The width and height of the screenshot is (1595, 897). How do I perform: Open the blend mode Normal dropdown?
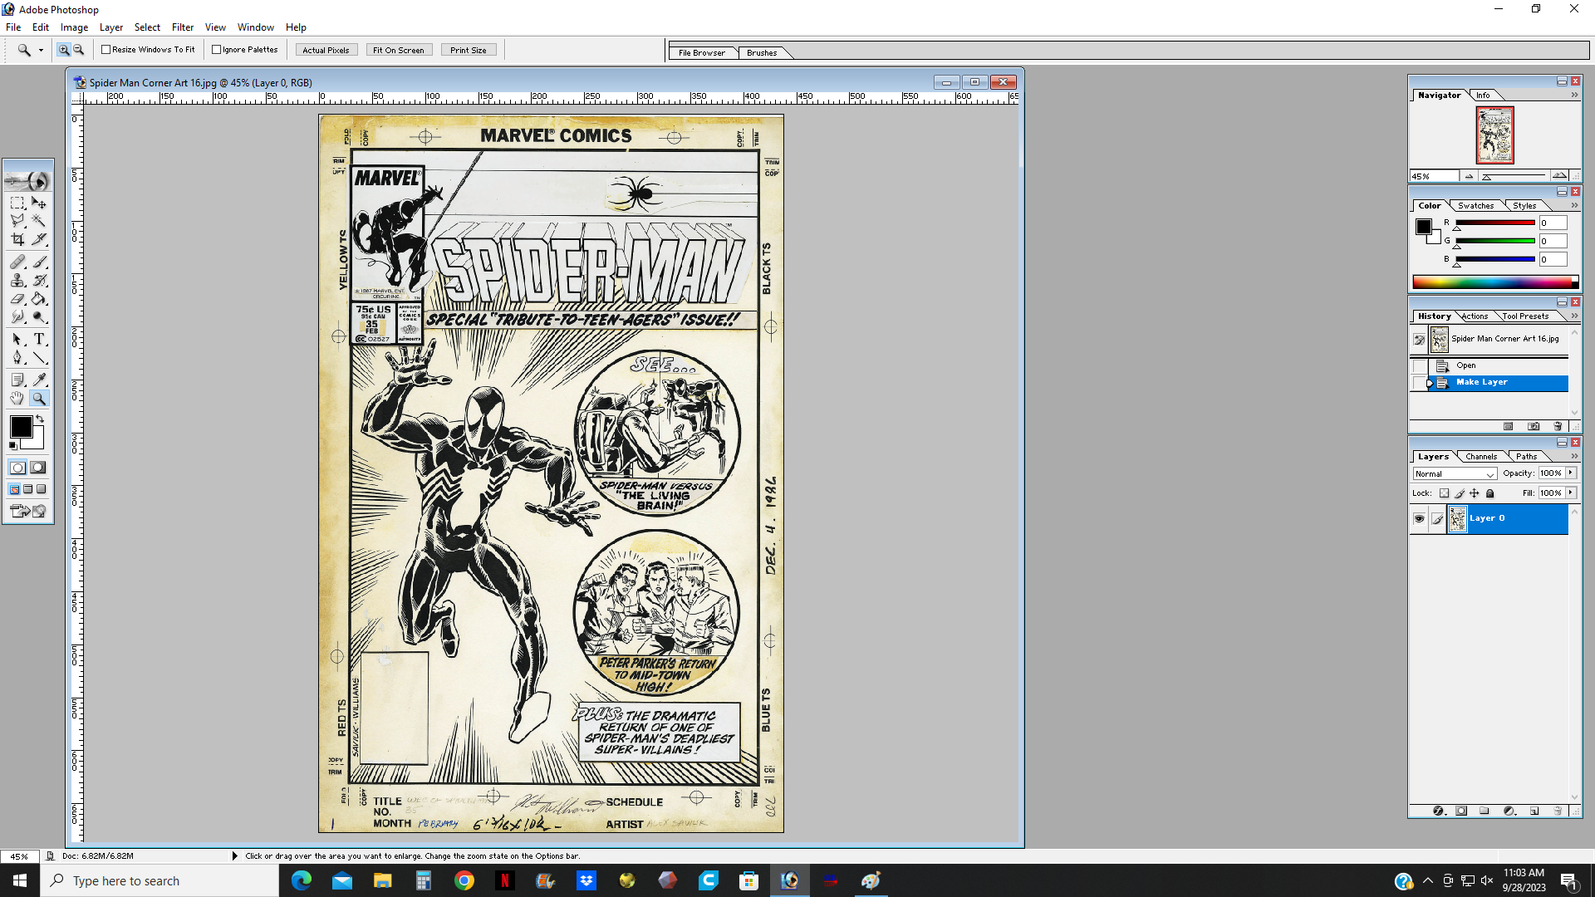[1455, 473]
